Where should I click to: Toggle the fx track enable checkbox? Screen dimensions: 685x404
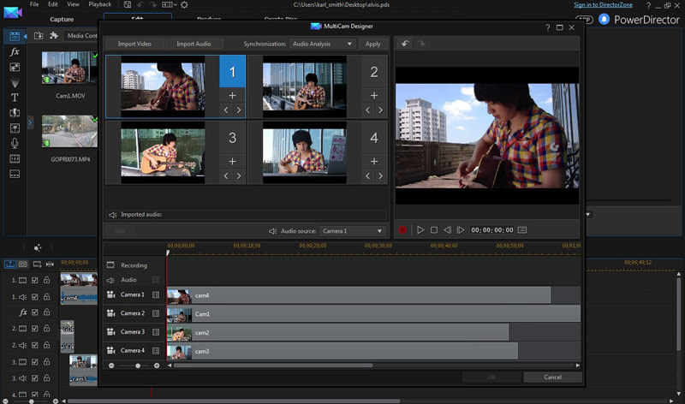click(x=35, y=312)
